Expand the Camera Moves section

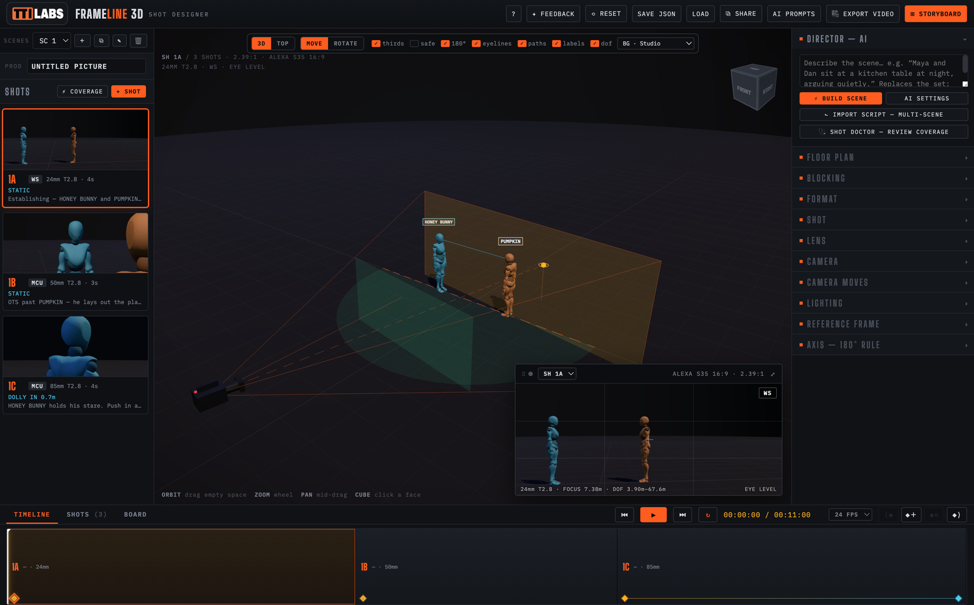pos(883,283)
